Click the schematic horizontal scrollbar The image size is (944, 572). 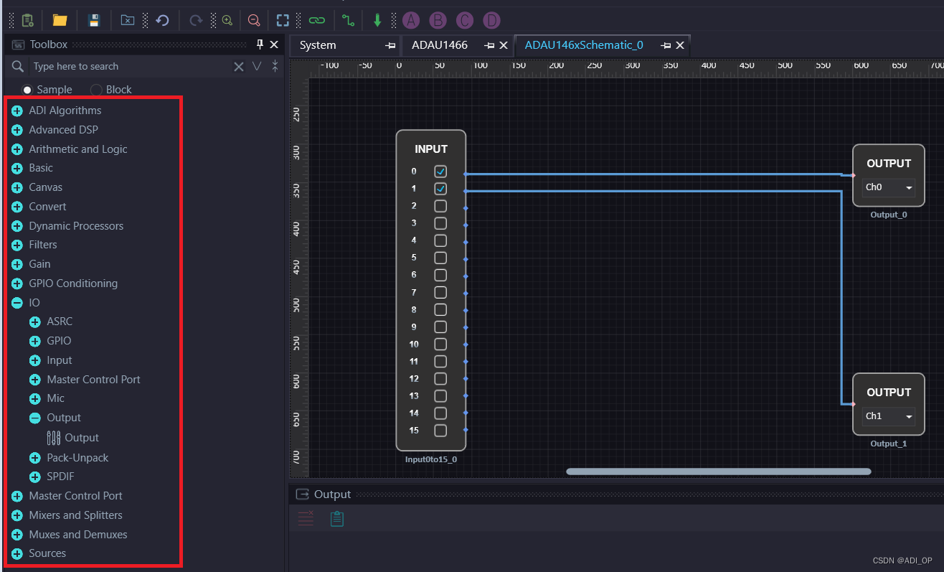(719, 472)
